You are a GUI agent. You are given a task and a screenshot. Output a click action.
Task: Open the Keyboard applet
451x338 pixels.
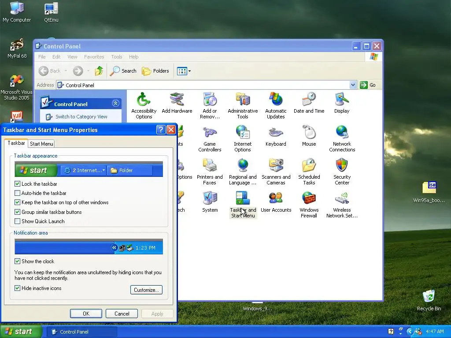tap(276, 136)
